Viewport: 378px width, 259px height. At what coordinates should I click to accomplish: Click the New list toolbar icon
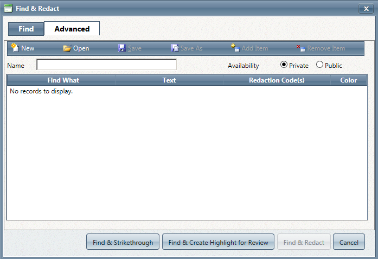(15, 48)
